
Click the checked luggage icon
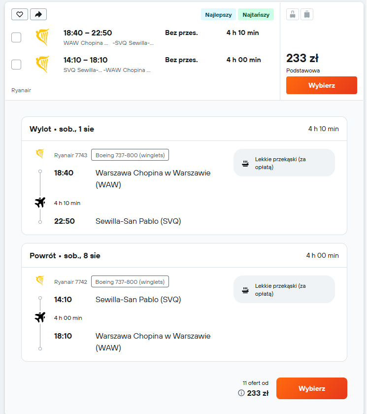point(308,14)
